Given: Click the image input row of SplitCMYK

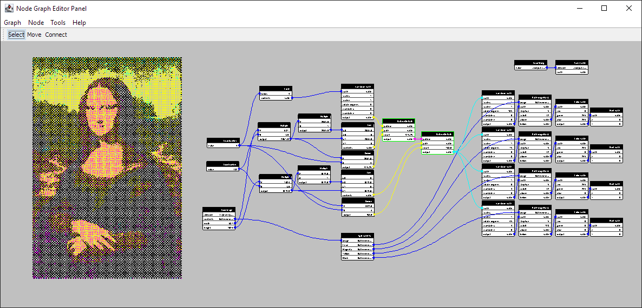Looking at the screenshot, I should tap(357, 240).
